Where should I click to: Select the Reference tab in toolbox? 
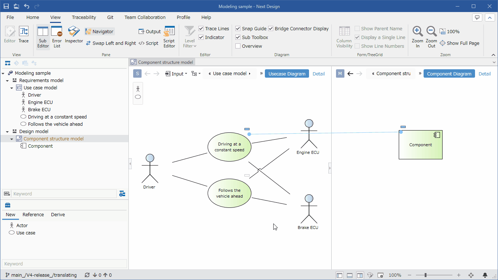click(33, 215)
